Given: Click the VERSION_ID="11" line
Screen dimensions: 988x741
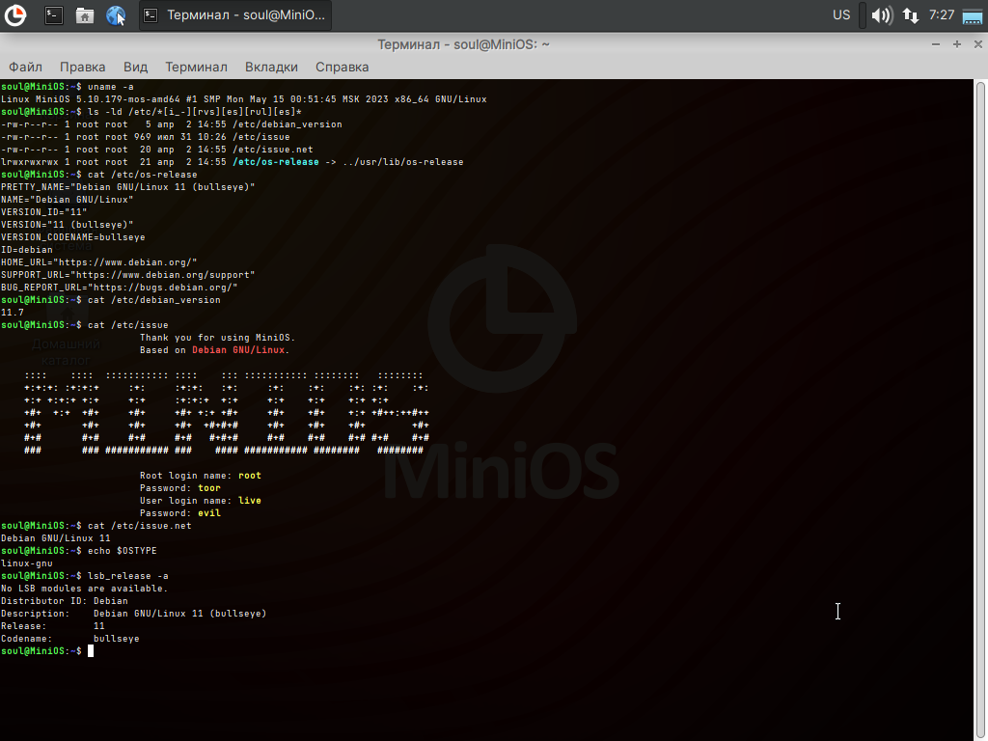Looking at the screenshot, I should point(44,212).
